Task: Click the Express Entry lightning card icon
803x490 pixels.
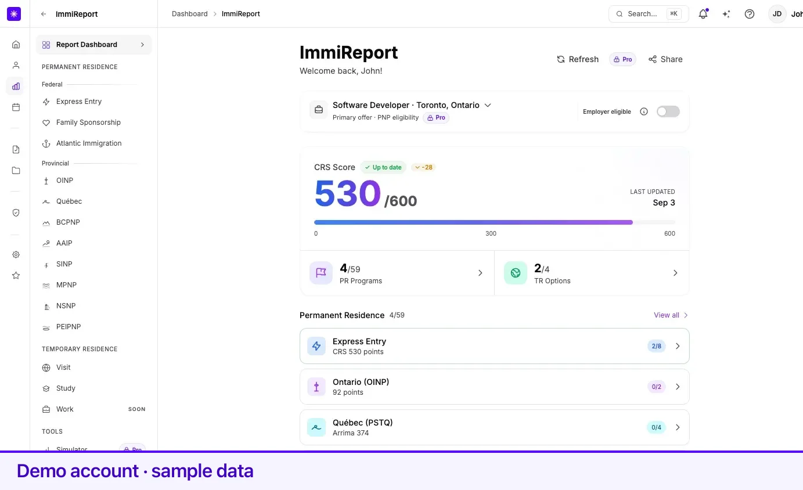Action: coord(316,346)
